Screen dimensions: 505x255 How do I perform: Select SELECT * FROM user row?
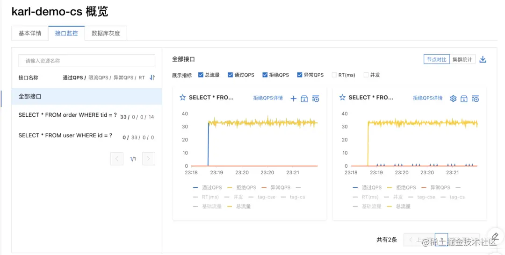[87, 136]
